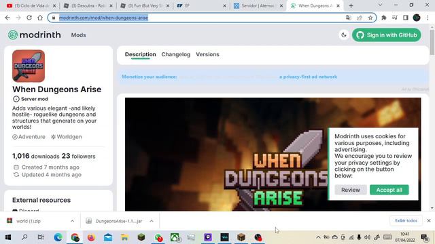Open the Windows notification center

pos(424,237)
